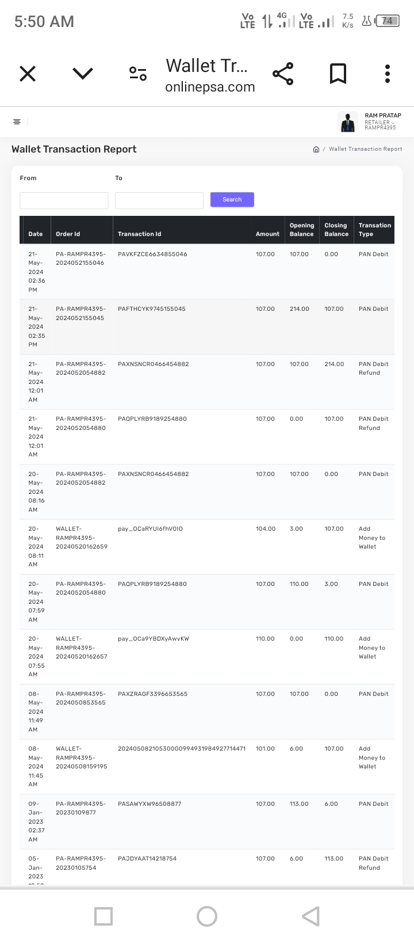The width and height of the screenshot is (414, 944).
Task: Click the To date field
Action: (x=159, y=200)
